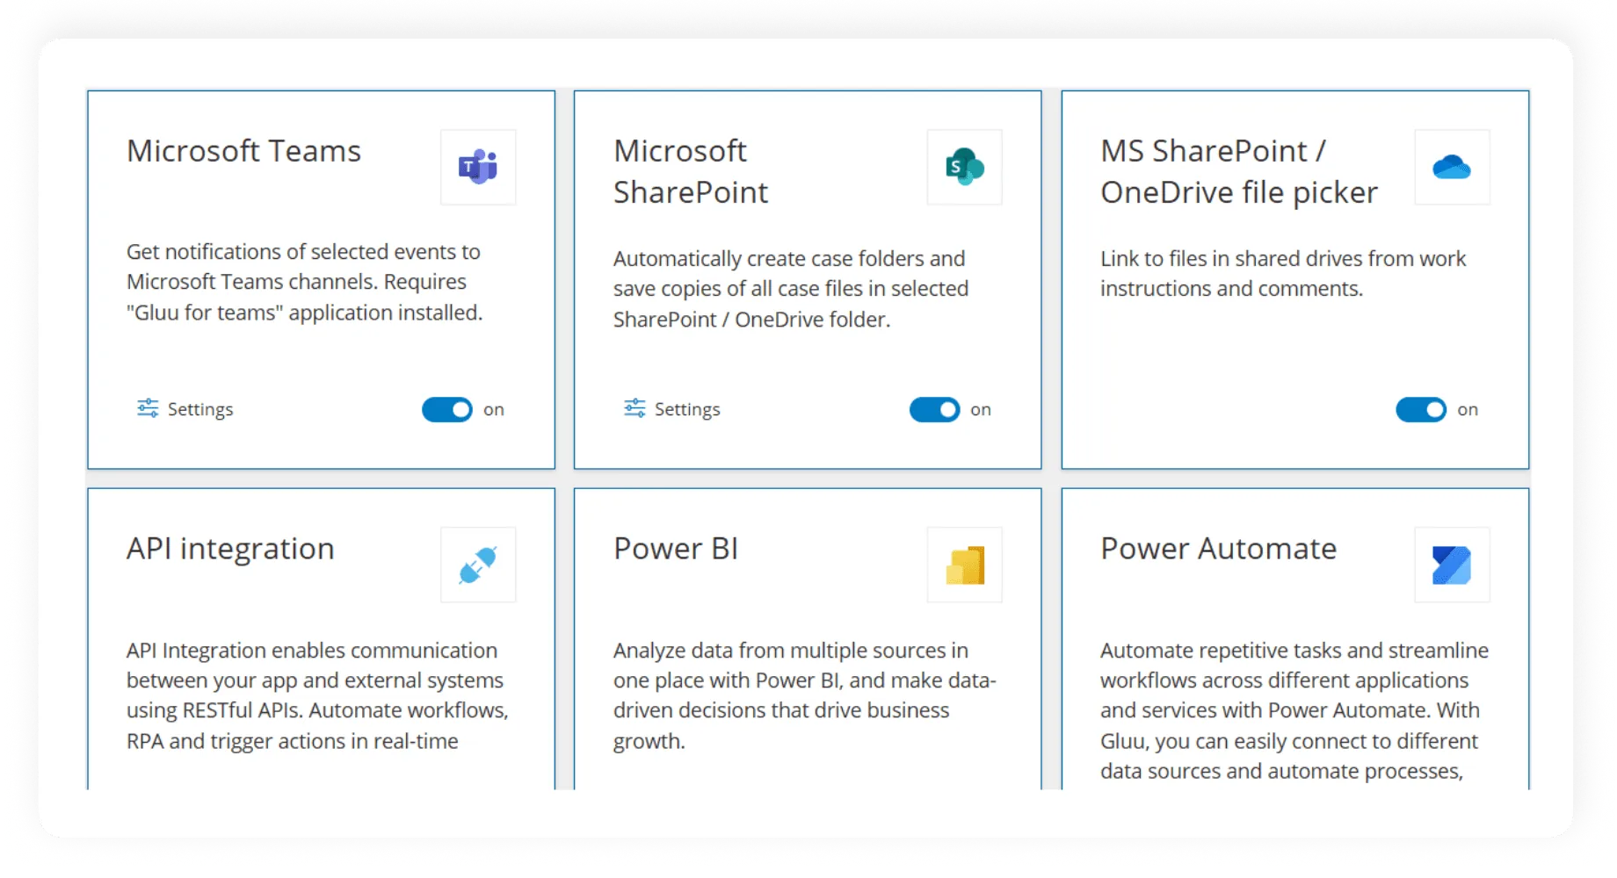Click the 'Analyze data from multiple sources' description
Screen dimensions: 1617x878
click(x=805, y=695)
